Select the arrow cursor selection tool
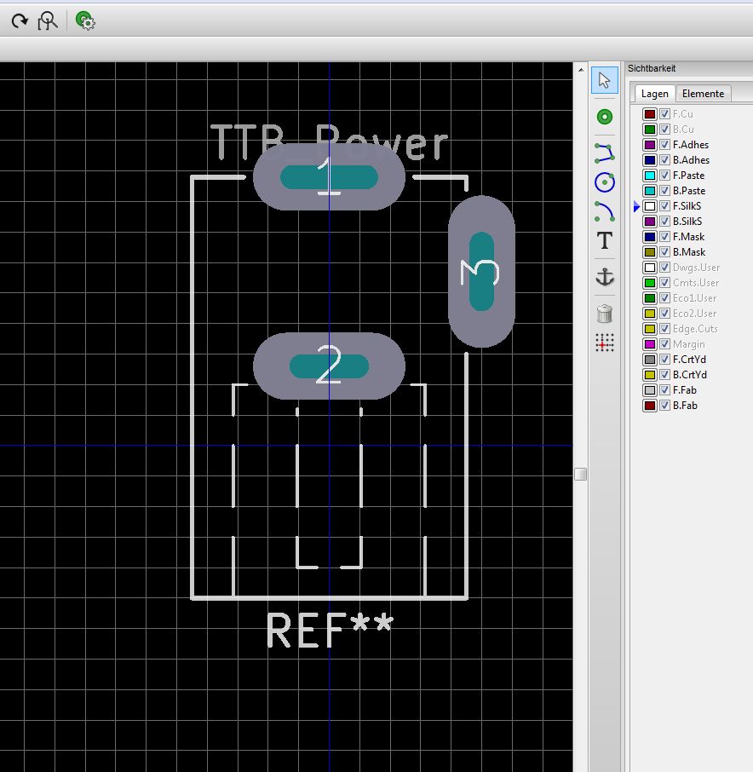Image resolution: width=753 pixels, height=772 pixels. pyautogui.click(x=605, y=80)
